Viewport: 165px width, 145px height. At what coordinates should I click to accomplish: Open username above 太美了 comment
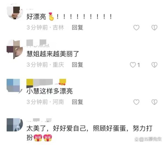tap(39, 120)
